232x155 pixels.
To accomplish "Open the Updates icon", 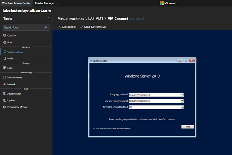I will 5,100.
